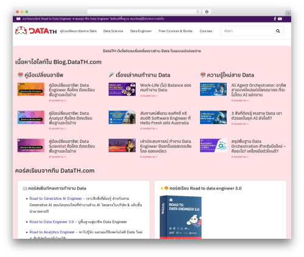Image resolution: width=304 pixels, height=257 pixels.
Task: Open the Free Courses & Books menu
Action: (x=176, y=31)
